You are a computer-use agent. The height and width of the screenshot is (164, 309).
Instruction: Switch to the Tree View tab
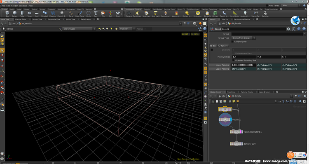point(231,92)
